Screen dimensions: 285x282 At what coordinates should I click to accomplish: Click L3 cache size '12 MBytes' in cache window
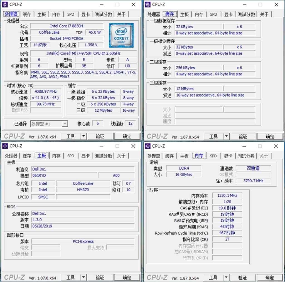click(x=198, y=89)
